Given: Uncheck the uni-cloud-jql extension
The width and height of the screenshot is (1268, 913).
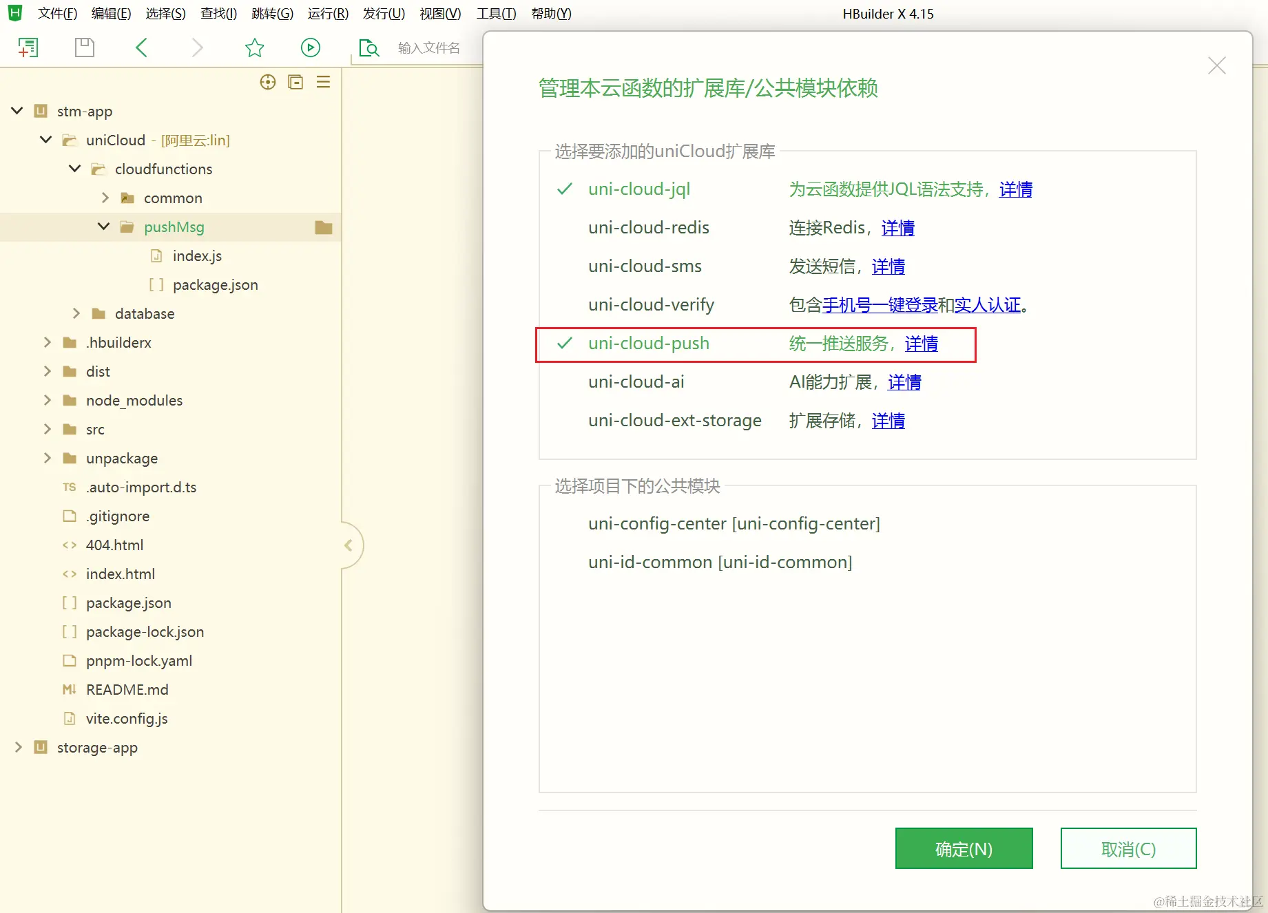Looking at the screenshot, I should [x=565, y=189].
